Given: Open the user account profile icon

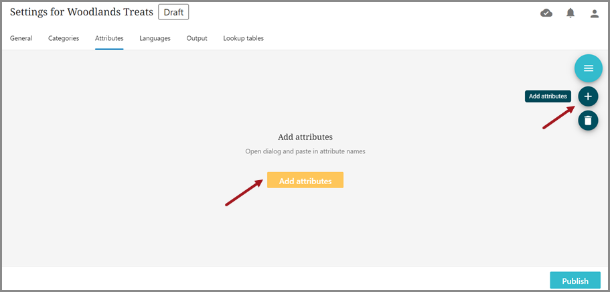Looking at the screenshot, I should tap(594, 13).
